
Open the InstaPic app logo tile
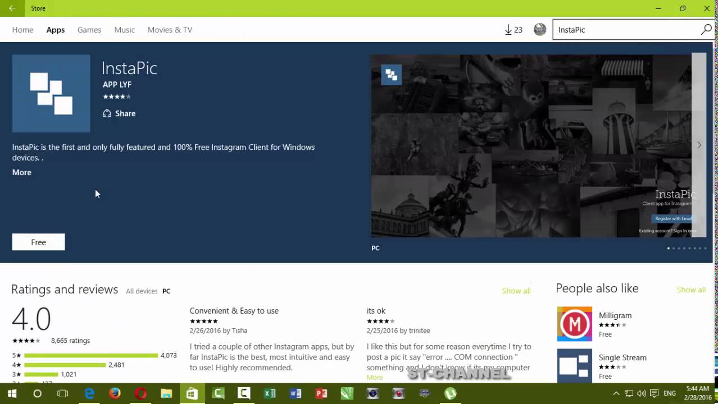coord(51,94)
